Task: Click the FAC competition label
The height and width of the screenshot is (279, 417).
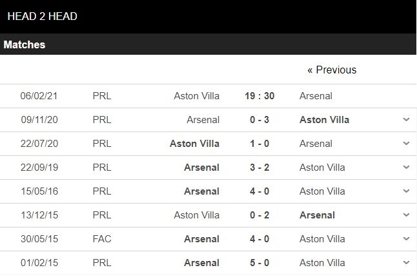Action: tap(102, 239)
